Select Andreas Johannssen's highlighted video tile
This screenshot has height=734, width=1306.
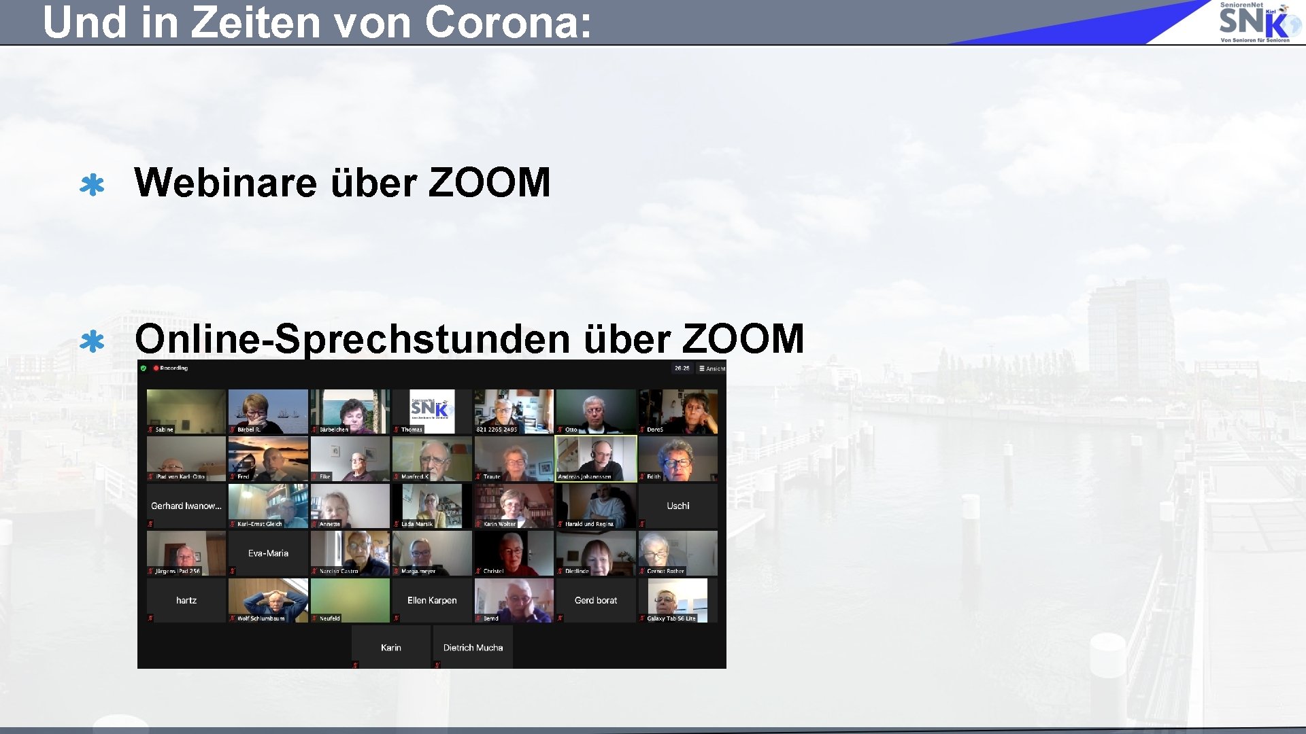pyautogui.click(x=596, y=457)
